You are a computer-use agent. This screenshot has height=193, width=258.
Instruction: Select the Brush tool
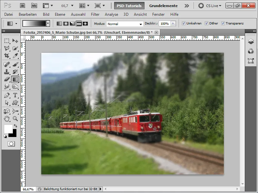(15, 64)
